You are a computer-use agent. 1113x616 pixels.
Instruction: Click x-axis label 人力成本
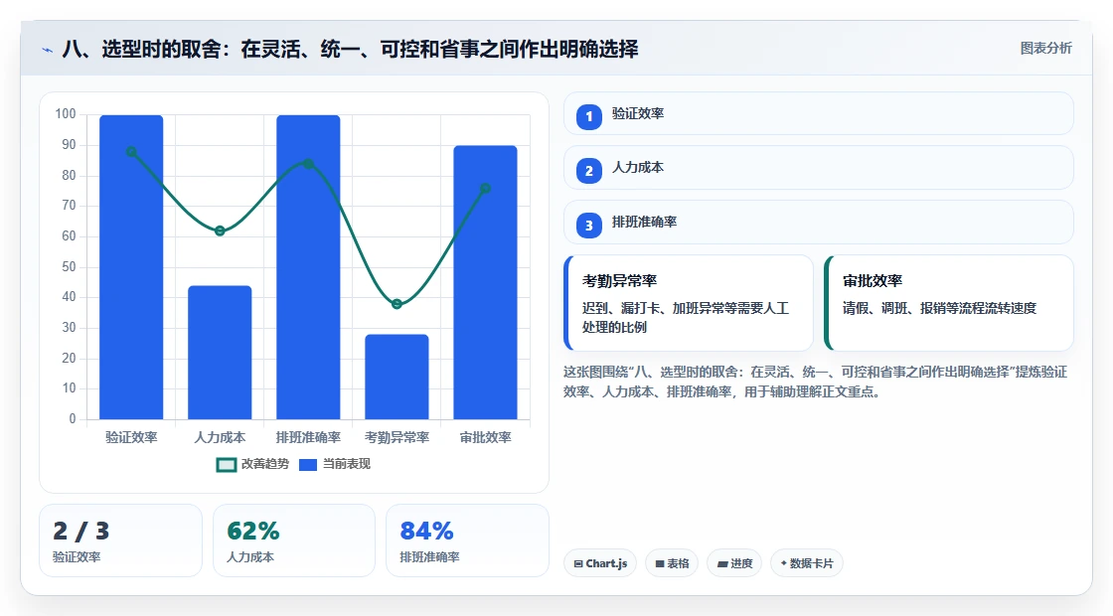220,438
